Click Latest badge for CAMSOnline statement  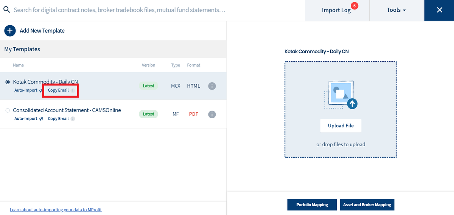(x=149, y=114)
